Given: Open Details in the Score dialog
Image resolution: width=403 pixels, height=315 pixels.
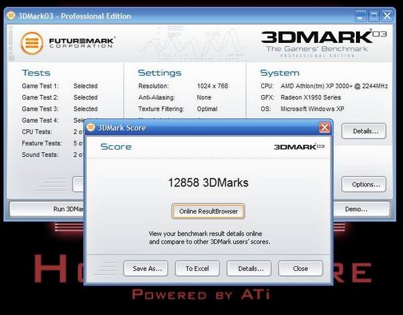Looking at the screenshot, I should tap(249, 269).
